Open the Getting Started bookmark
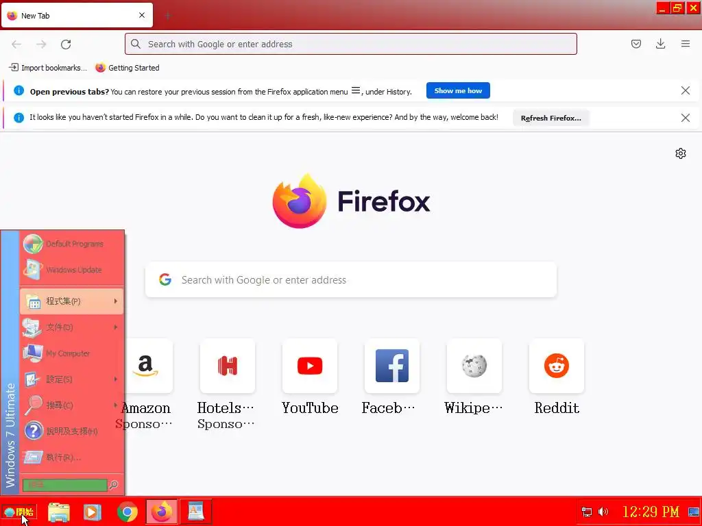Viewport: 702px width, 526px height. [128, 68]
